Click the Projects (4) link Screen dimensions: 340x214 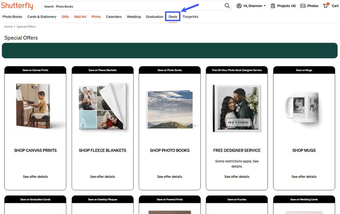tap(286, 6)
